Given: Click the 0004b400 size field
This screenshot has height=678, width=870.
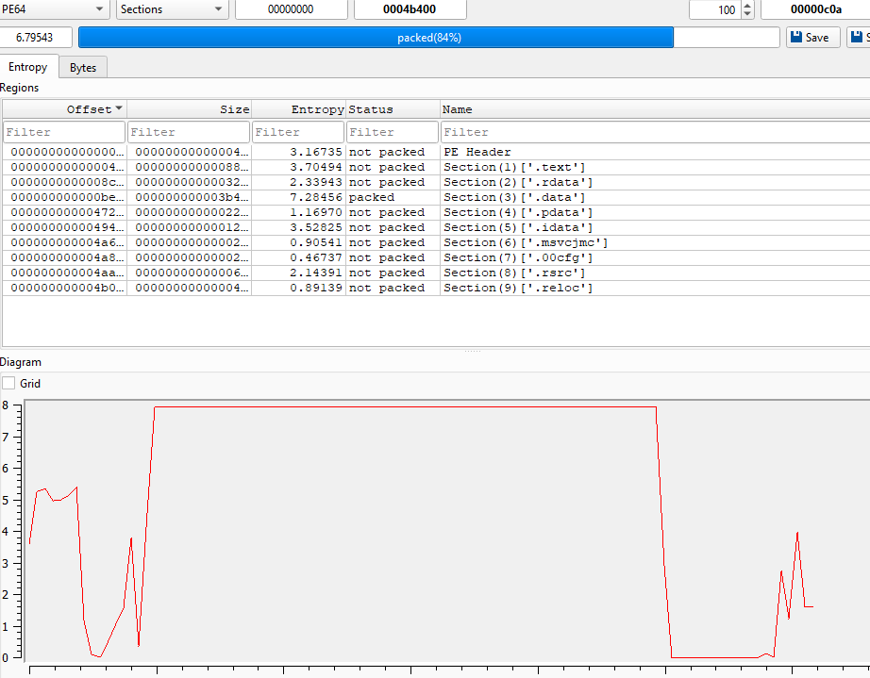Looking at the screenshot, I should 410,9.
